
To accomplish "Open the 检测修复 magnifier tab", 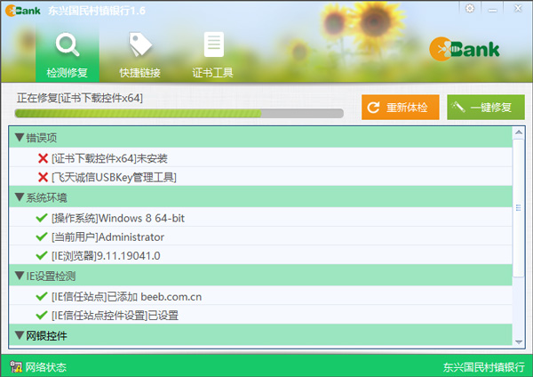I will pyautogui.click(x=68, y=54).
